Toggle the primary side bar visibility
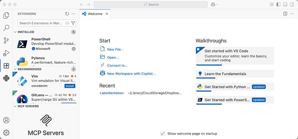The image size is (298, 139). [278, 5]
